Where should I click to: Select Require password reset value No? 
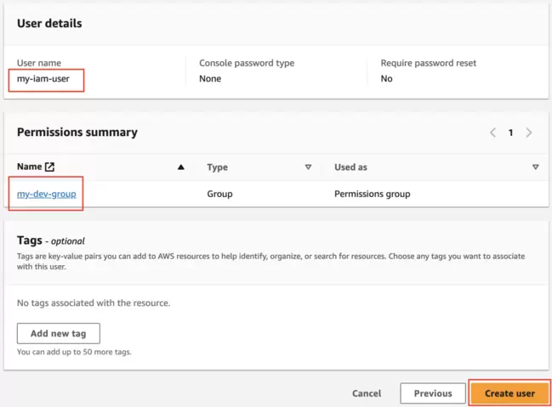click(386, 78)
